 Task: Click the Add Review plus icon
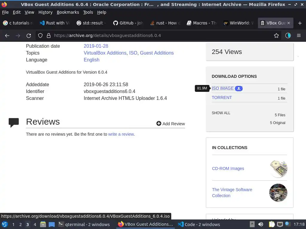click(159, 123)
